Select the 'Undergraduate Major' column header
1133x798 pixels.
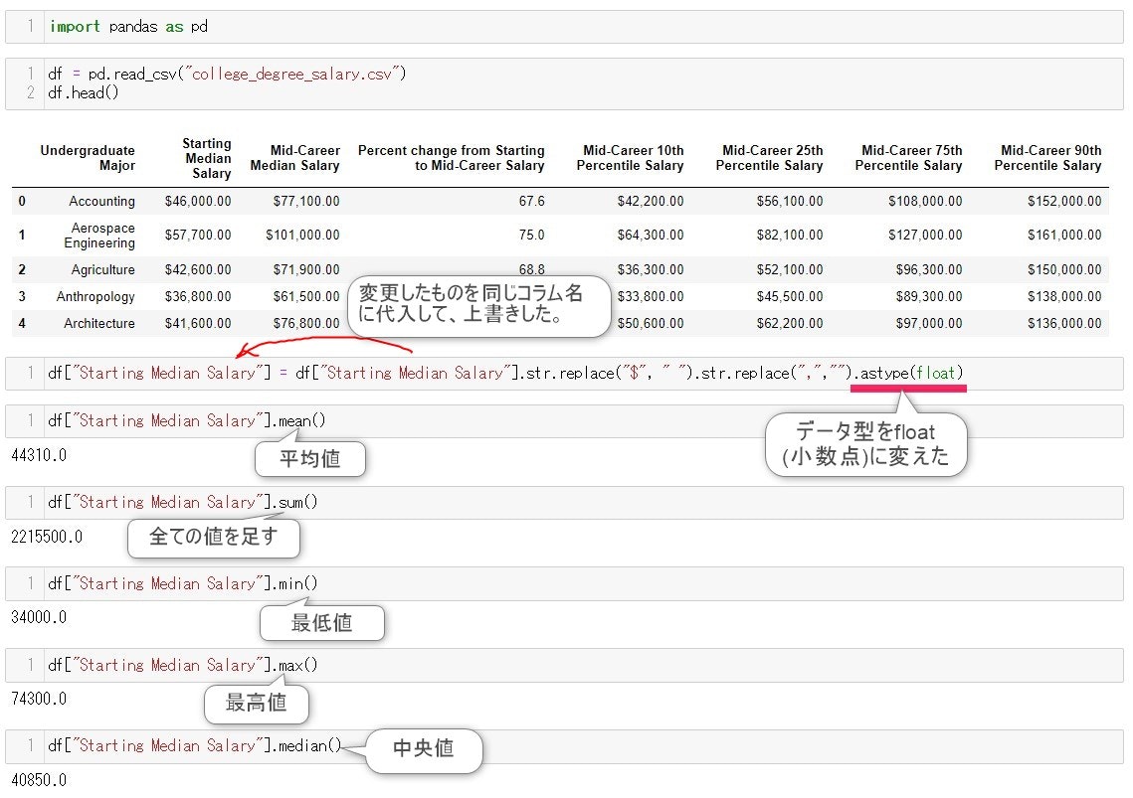point(88,157)
